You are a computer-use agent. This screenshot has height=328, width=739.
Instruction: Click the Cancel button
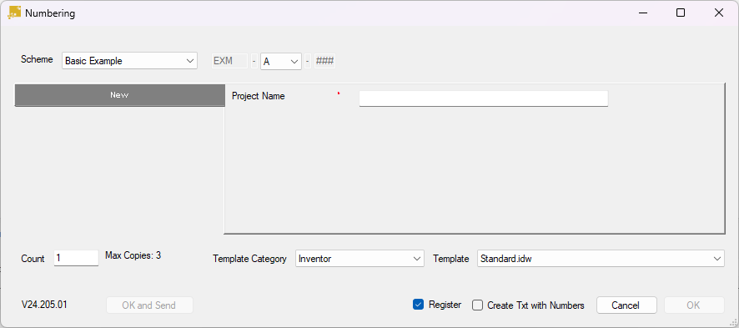pos(626,305)
